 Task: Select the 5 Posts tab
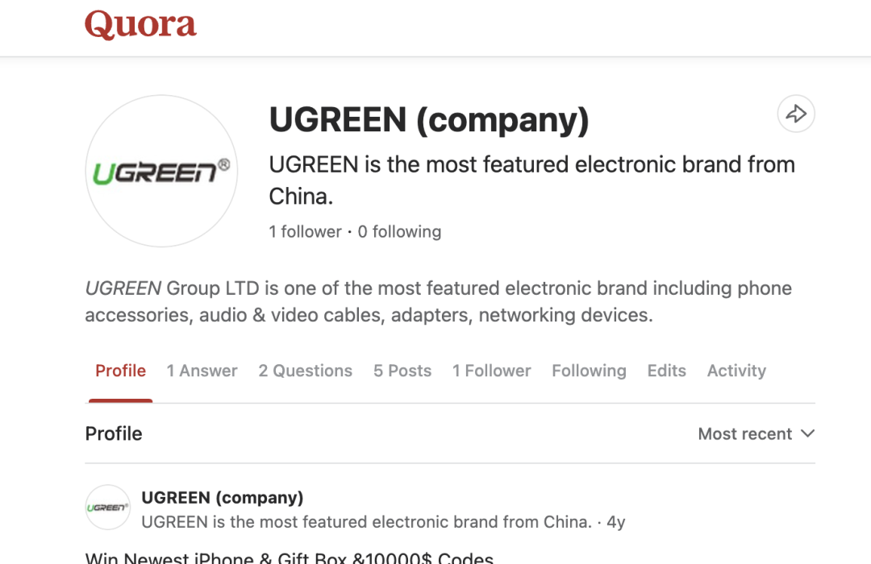pyautogui.click(x=402, y=371)
